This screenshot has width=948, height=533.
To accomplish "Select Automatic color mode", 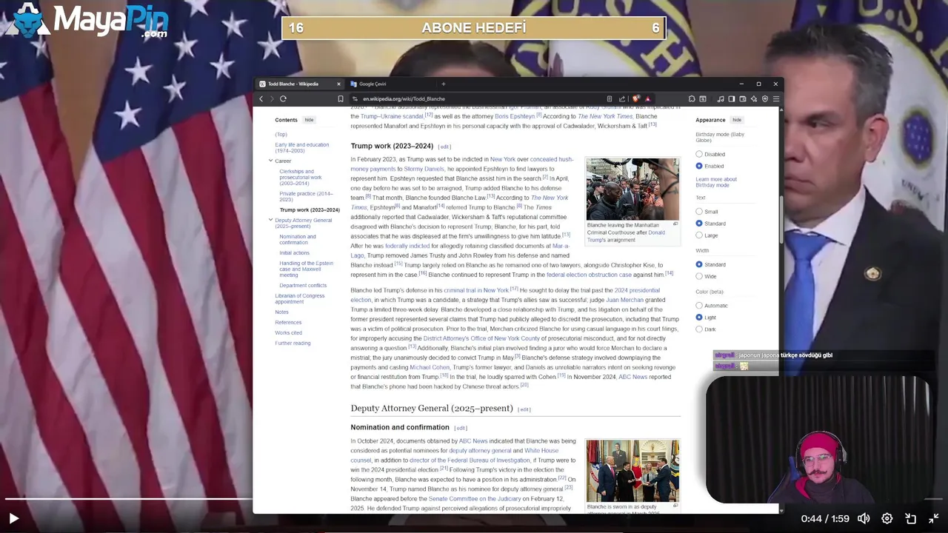I will [x=699, y=306].
